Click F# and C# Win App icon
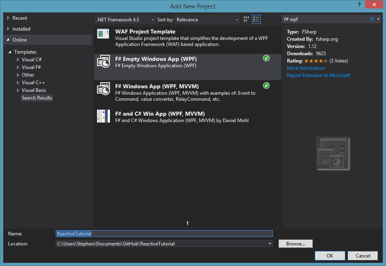This screenshot has width=386, height=266. [103, 116]
